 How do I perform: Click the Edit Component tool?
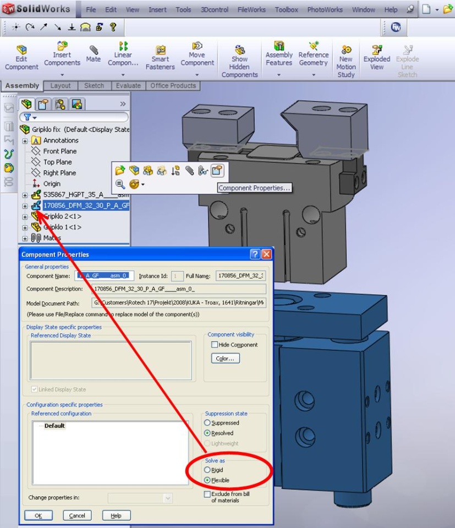click(21, 58)
